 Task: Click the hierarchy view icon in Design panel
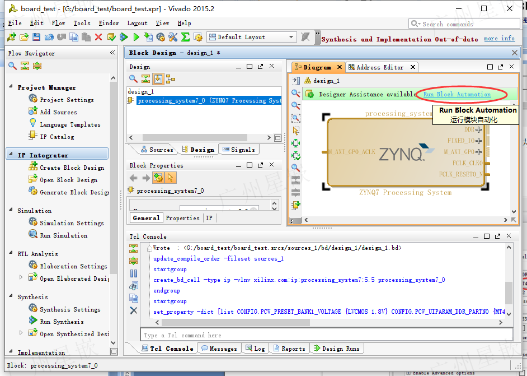171,79
